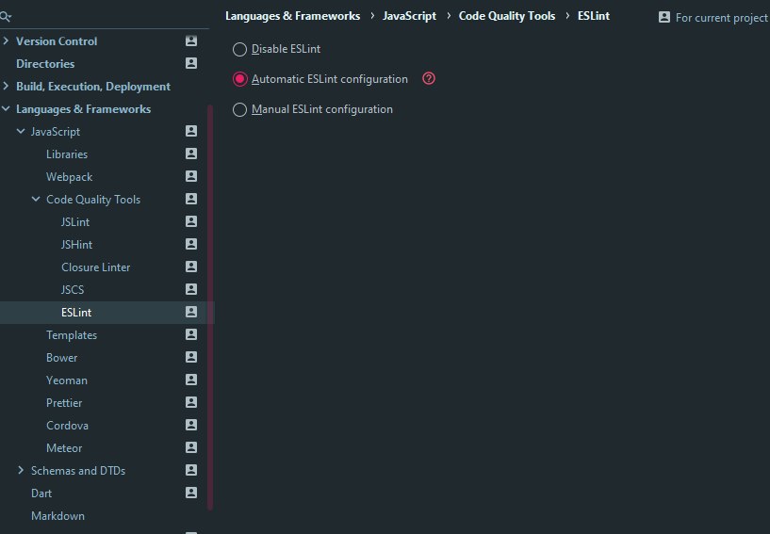Viewport: 770px width, 534px height.
Task: Click the project-level icon beside Directories
Action: tap(191, 63)
